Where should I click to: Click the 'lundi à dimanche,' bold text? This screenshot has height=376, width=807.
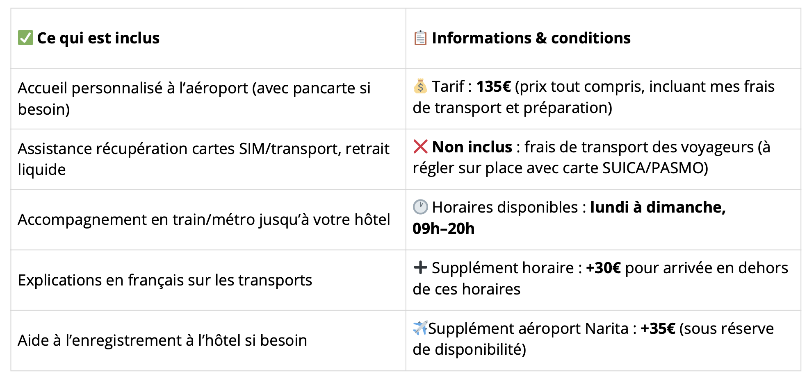coord(658,207)
